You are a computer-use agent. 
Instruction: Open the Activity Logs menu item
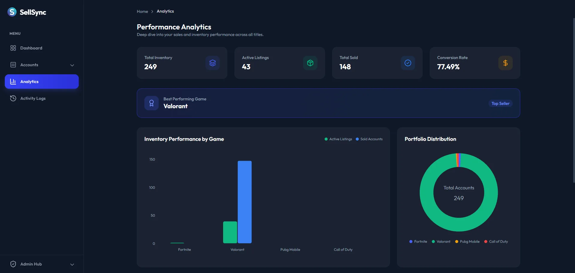point(42,98)
